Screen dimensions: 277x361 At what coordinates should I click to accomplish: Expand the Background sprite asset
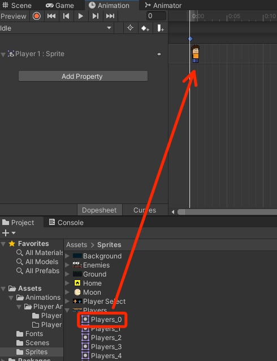pyautogui.click(x=67, y=256)
